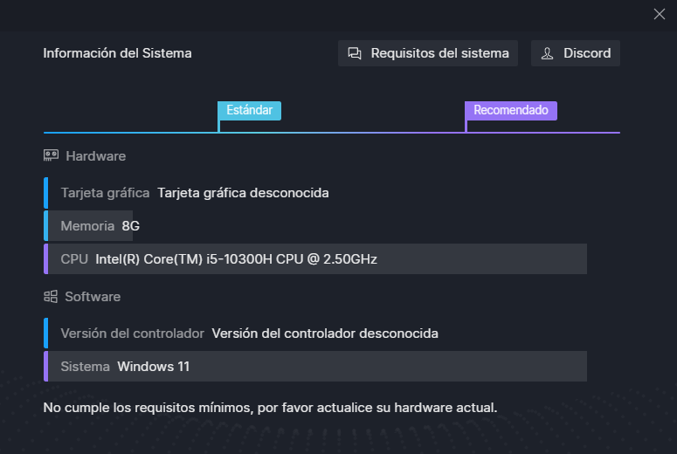This screenshot has width=677, height=454.
Task: Click the Información del Sistema title
Action: [117, 53]
